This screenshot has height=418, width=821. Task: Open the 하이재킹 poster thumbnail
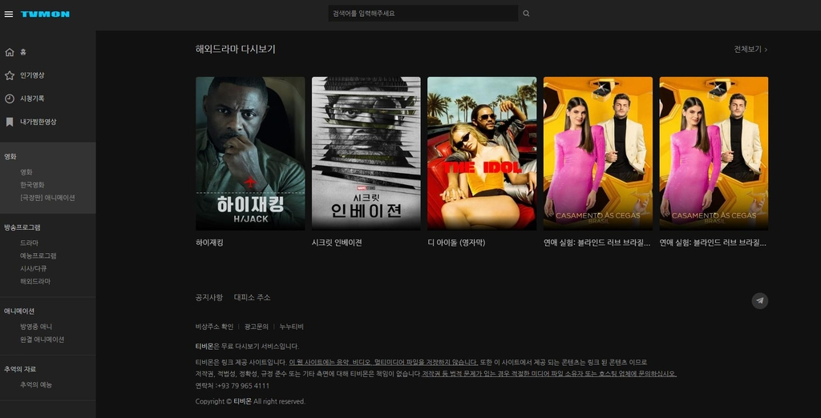(x=250, y=153)
